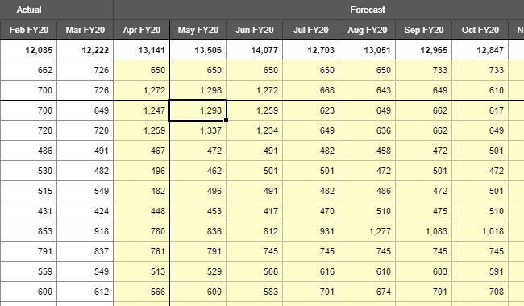Grab the fill handle of the selected cell
524x306 pixels.
227,121
